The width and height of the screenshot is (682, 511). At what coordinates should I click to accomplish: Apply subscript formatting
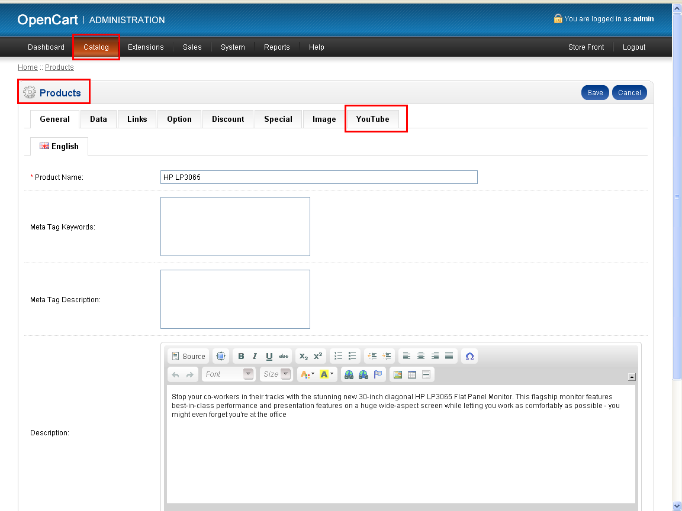click(304, 356)
